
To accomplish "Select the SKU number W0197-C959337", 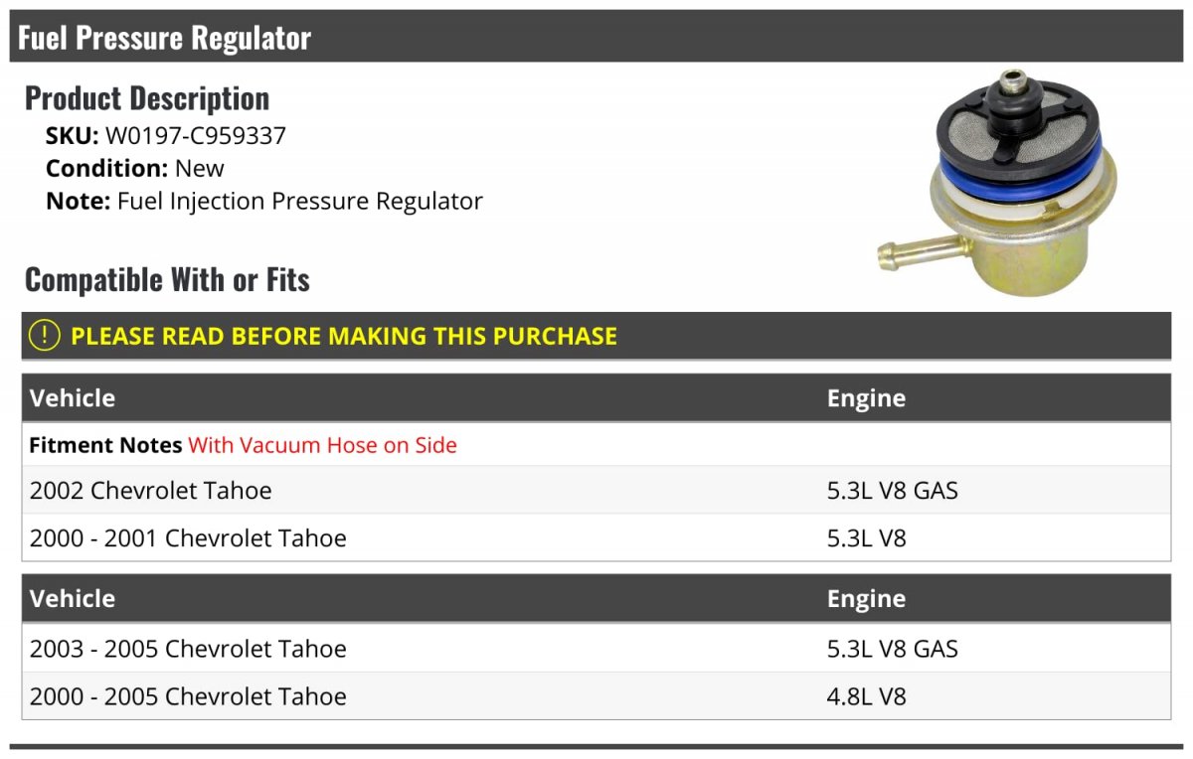I will (x=195, y=135).
